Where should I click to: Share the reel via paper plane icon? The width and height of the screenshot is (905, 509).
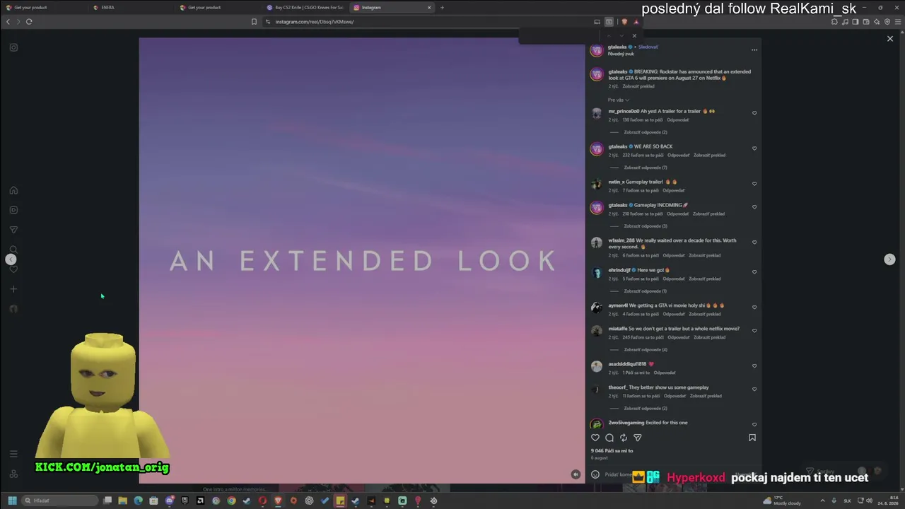point(638,438)
